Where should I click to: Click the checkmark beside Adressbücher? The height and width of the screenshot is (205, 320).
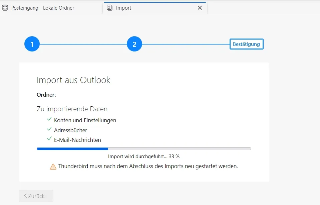49,129
